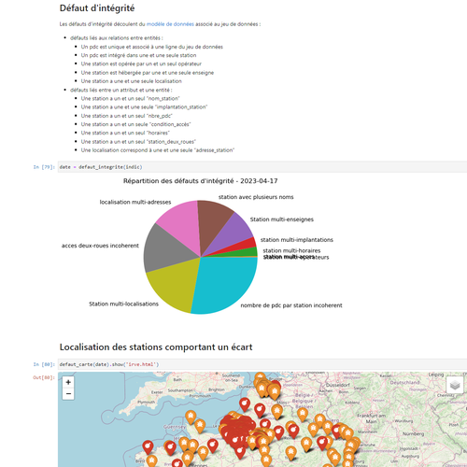The width and height of the screenshot is (467, 467).
Task: Open the "modèle de données" link
Action: (x=170, y=24)
